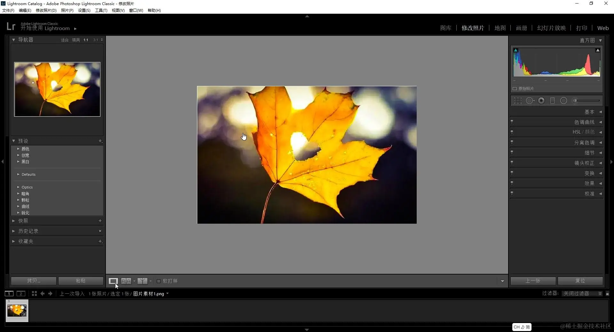Viewport: 614px width, 332px height.
Task: Expand the 锐化 preset group
Action: pos(18,213)
